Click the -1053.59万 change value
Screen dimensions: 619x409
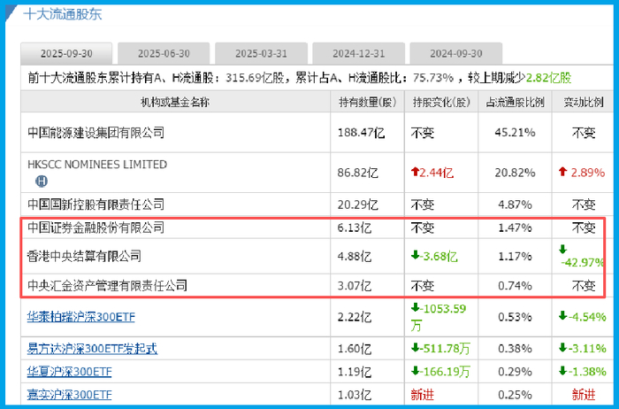(439, 317)
